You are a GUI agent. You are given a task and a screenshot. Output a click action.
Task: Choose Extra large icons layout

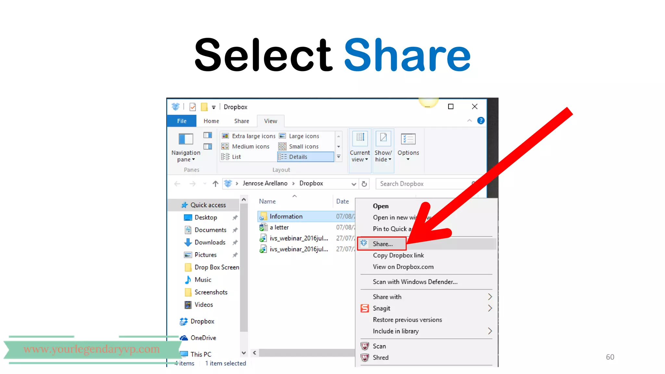[249, 136]
